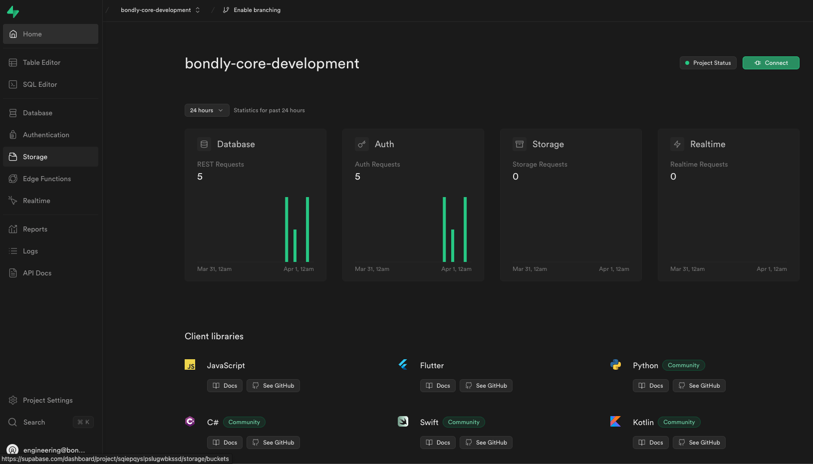This screenshot has height=464, width=813.
Task: Click the Community badge next to Python
Action: coord(684,365)
